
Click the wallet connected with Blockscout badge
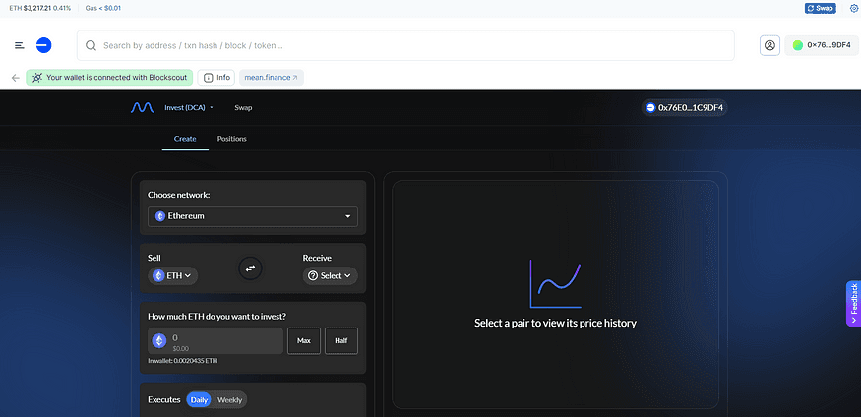tap(109, 78)
